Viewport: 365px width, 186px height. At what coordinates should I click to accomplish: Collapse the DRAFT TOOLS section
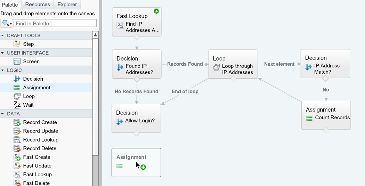3,35
